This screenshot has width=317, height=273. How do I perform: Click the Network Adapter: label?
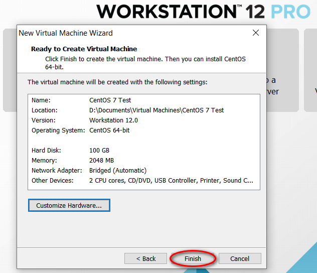[x=57, y=171]
